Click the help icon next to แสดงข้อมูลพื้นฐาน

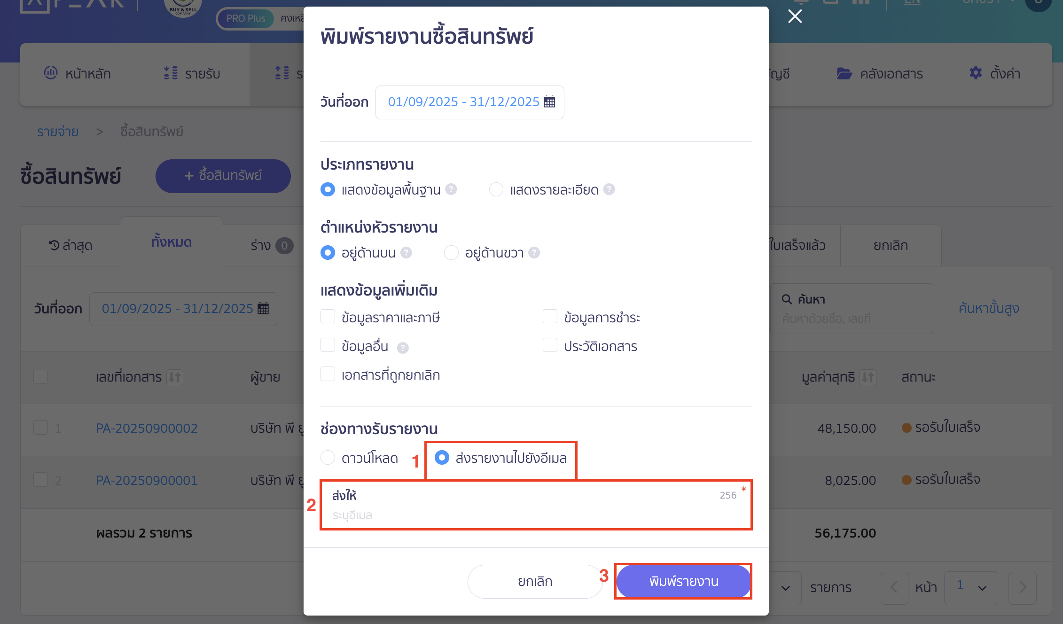point(451,189)
